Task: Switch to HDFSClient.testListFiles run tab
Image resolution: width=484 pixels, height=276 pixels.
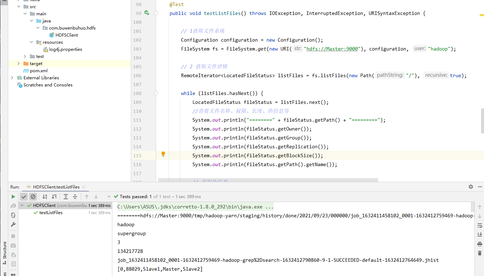Action: coord(56,187)
